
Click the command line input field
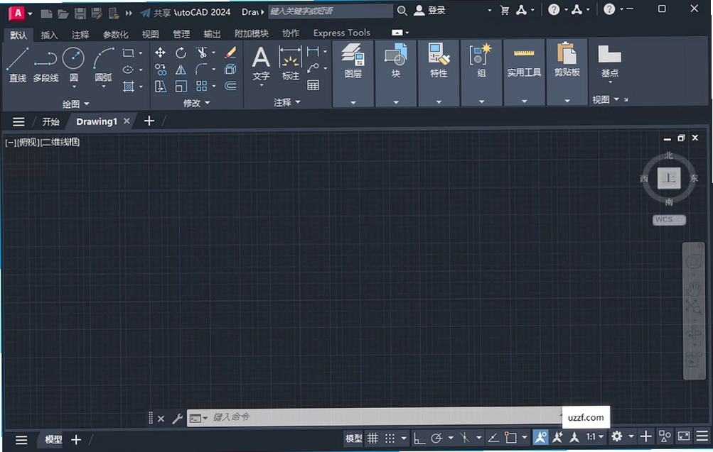point(373,417)
